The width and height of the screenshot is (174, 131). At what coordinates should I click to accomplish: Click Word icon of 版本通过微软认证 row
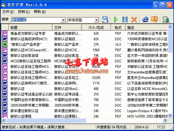(5, 111)
